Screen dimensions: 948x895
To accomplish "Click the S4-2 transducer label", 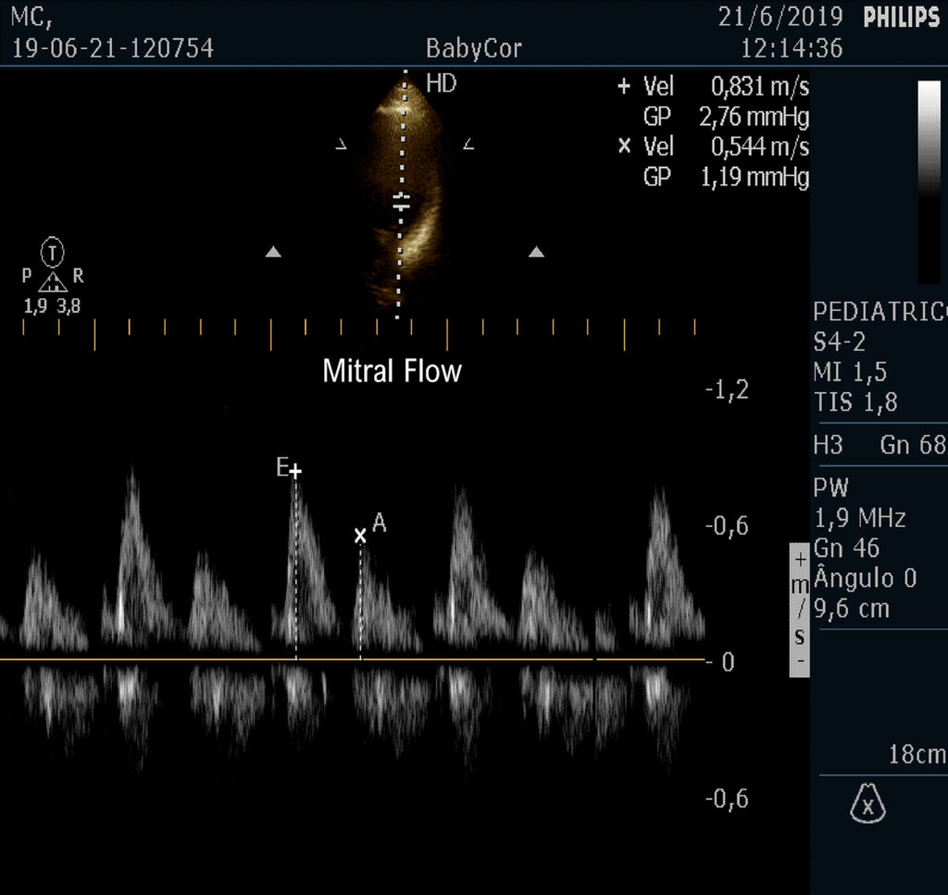I will point(839,342).
